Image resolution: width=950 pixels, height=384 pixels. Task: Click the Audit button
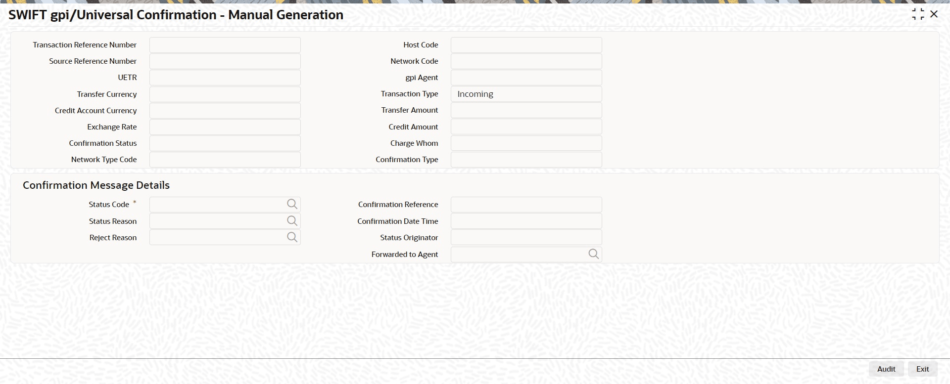(x=886, y=369)
